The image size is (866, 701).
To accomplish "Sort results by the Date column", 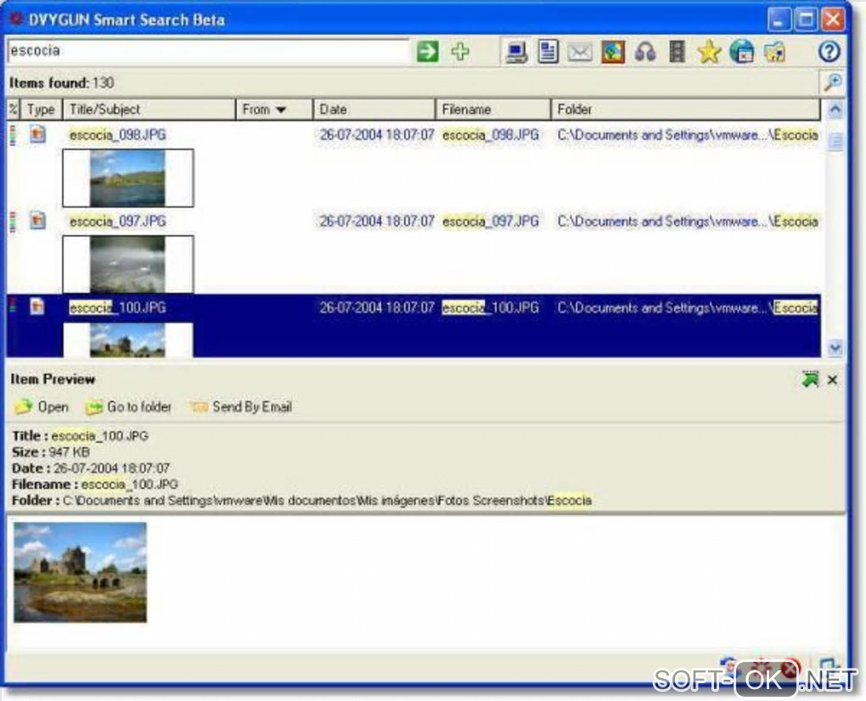I will click(374, 109).
